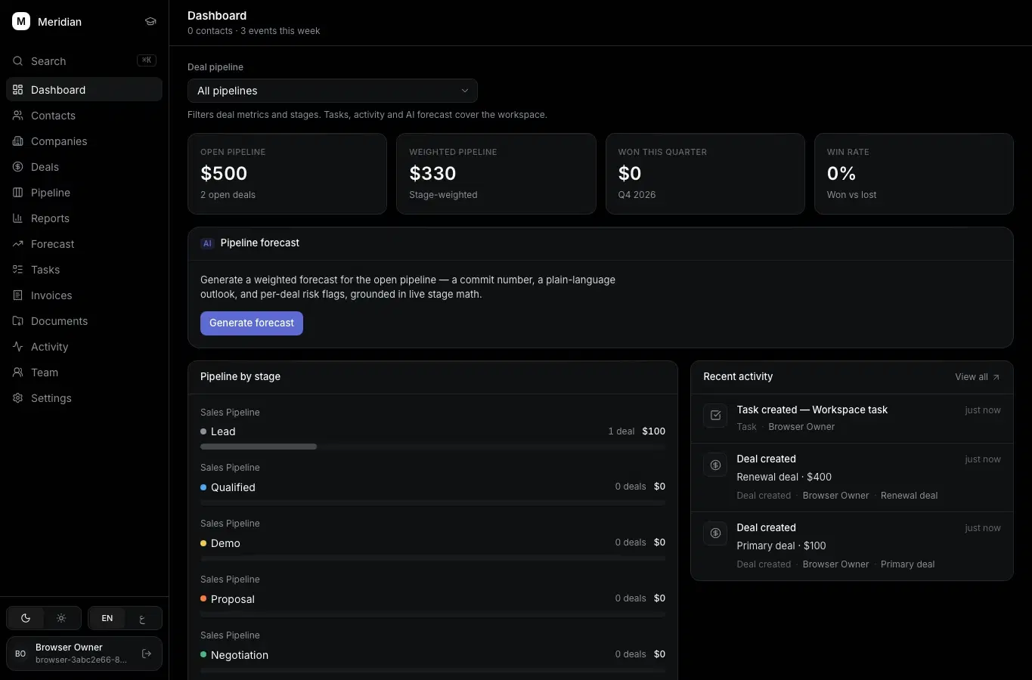Click the Forecast trend line icon
The image size is (1032, 680).
(x=17, y=244)
